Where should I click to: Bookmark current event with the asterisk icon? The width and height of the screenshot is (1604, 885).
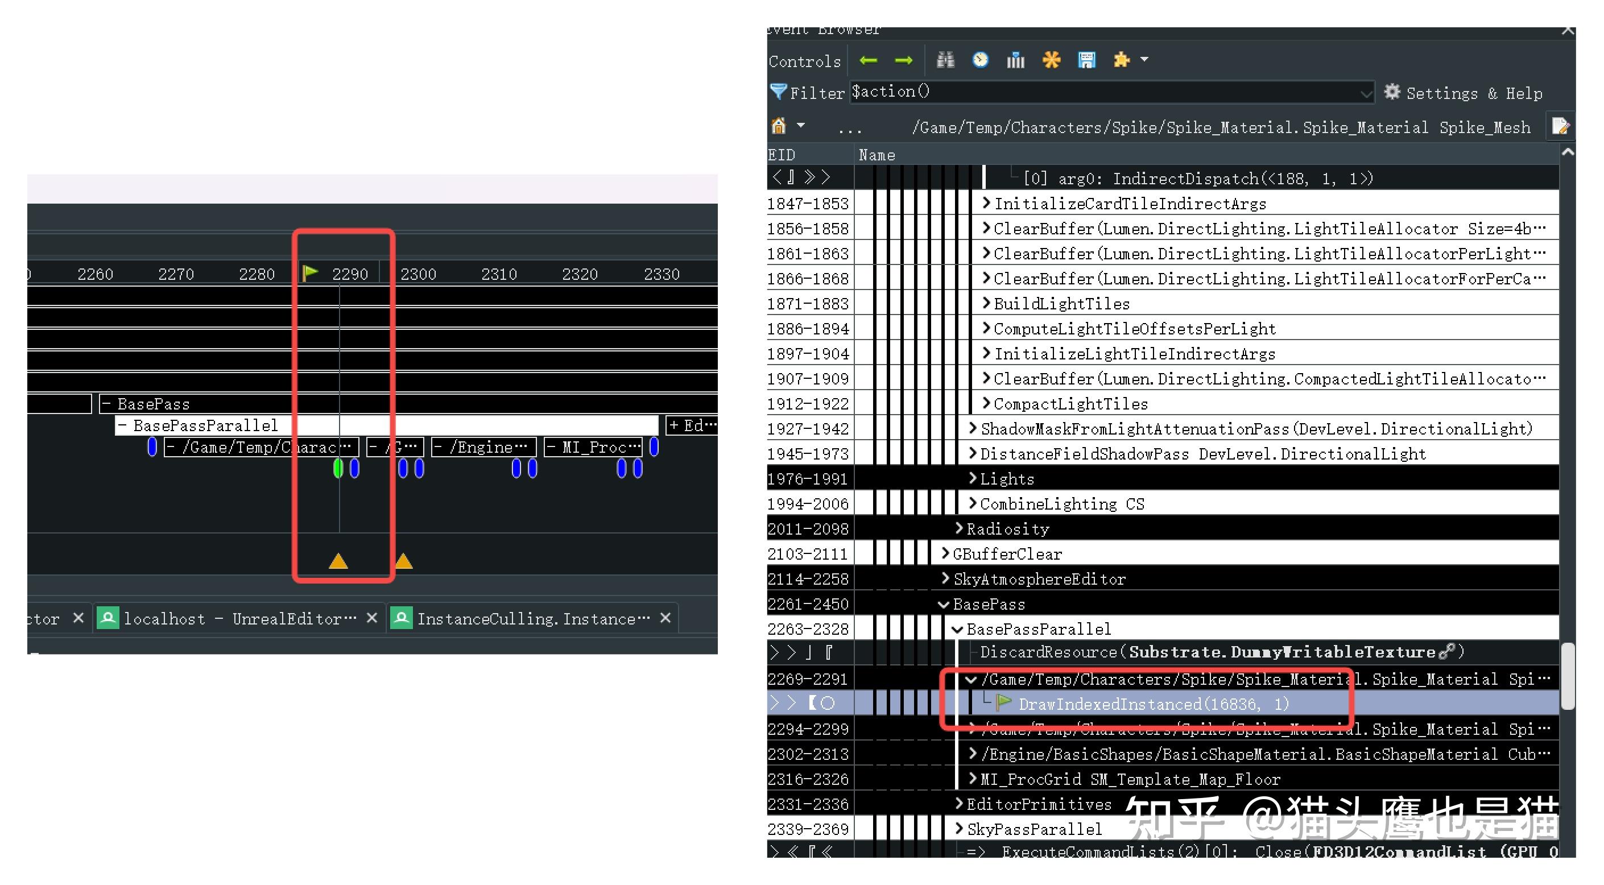point(1052,60)
